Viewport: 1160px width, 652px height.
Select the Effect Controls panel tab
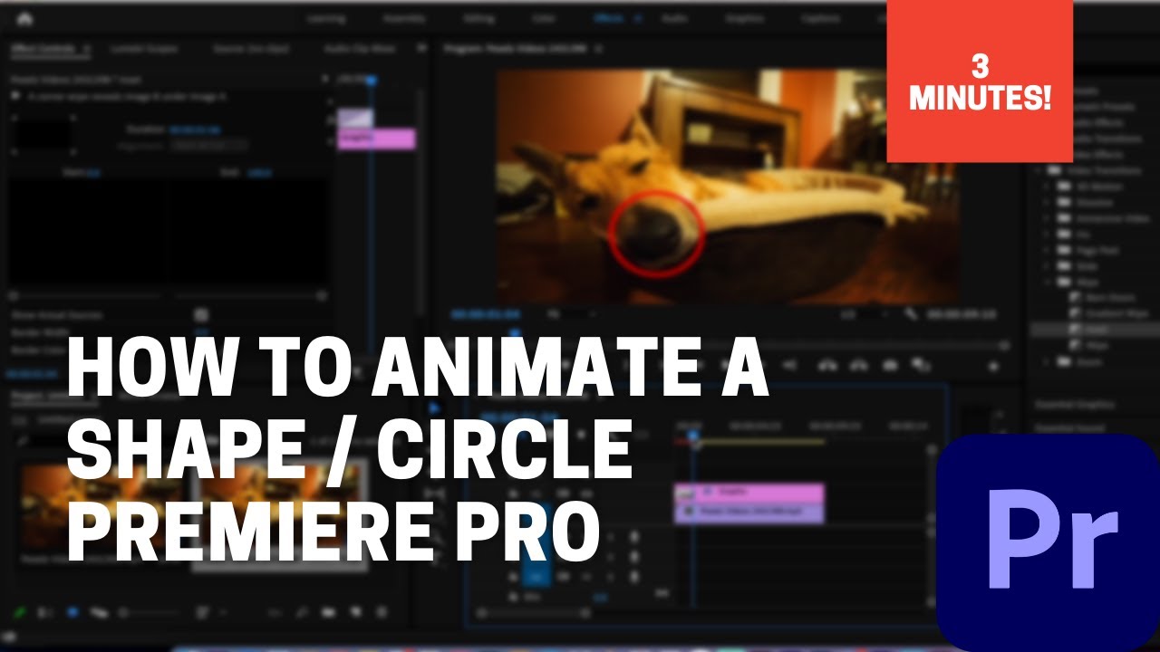click(x=45, y=48)
